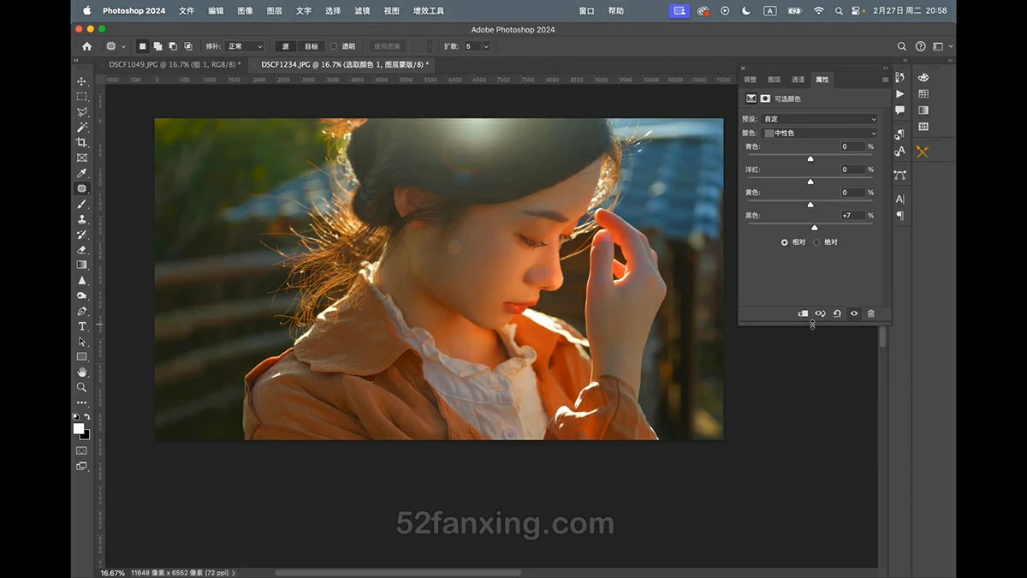
Task: Delete adjustment layer trash icon
Action: coord(871,313)
